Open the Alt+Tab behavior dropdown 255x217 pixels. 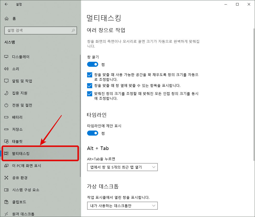tap(122, 167)
